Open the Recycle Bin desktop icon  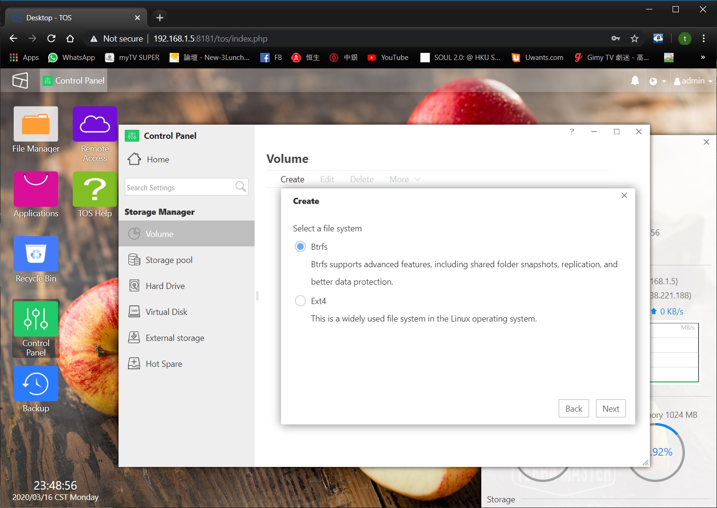click(36, 254)
